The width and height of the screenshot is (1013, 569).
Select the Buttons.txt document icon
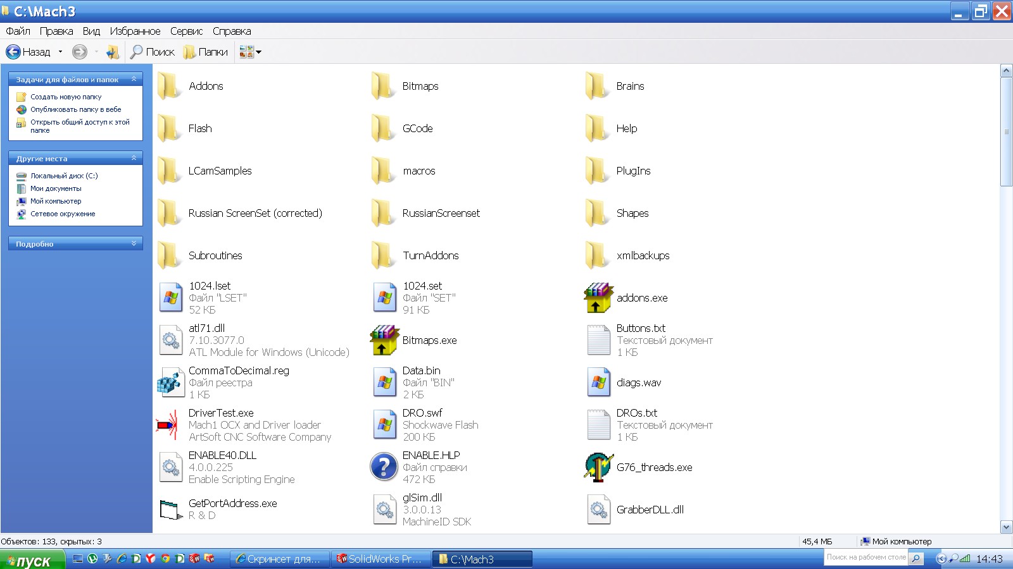click(598, 340)
